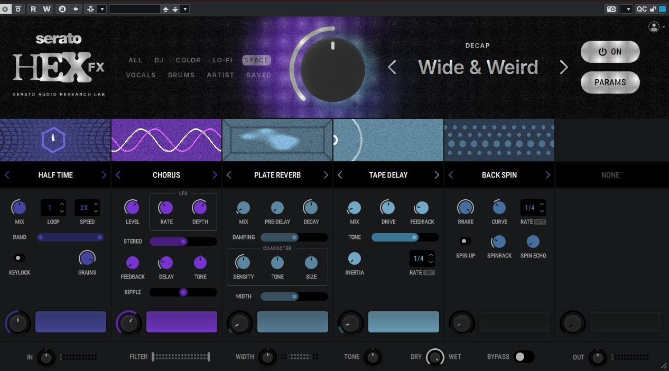The image size is (669, 371).
Task: Click the host preset name field
Action: (134, 9)
